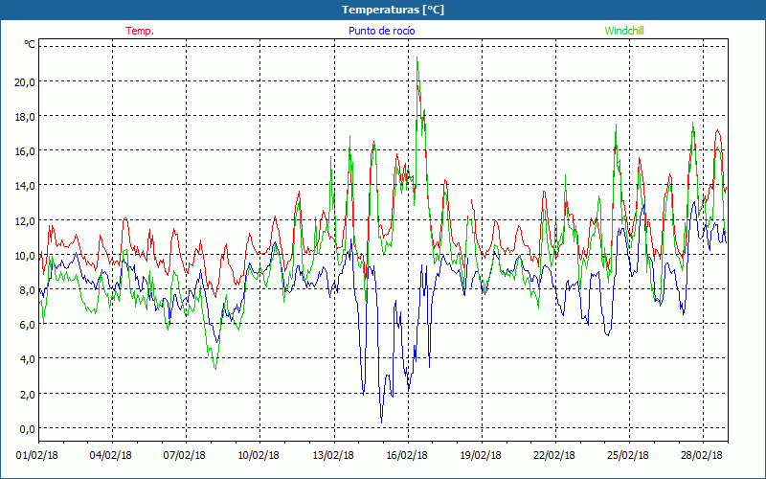Click the 04/02/18 date label

click(x=111, y=455)
